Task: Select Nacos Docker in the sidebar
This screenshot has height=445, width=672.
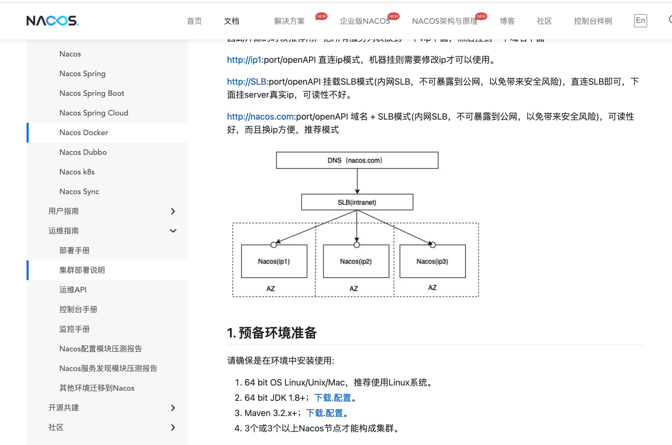Action: click(84, 132)
